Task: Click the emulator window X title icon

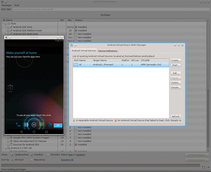Action: pos(6,37)
